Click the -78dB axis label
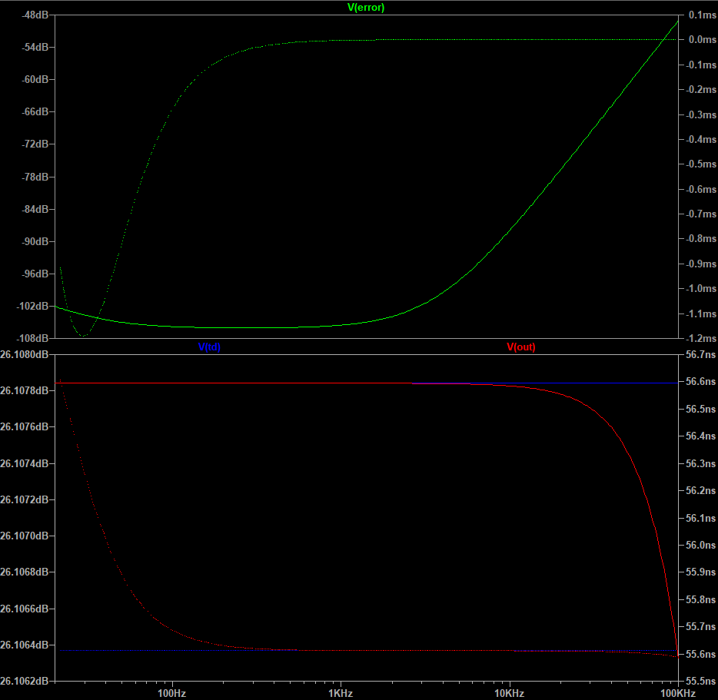This screenshot has height=700, width=718. click(35, 177)
